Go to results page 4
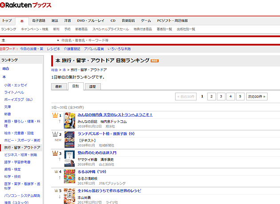 pos(231,96)
